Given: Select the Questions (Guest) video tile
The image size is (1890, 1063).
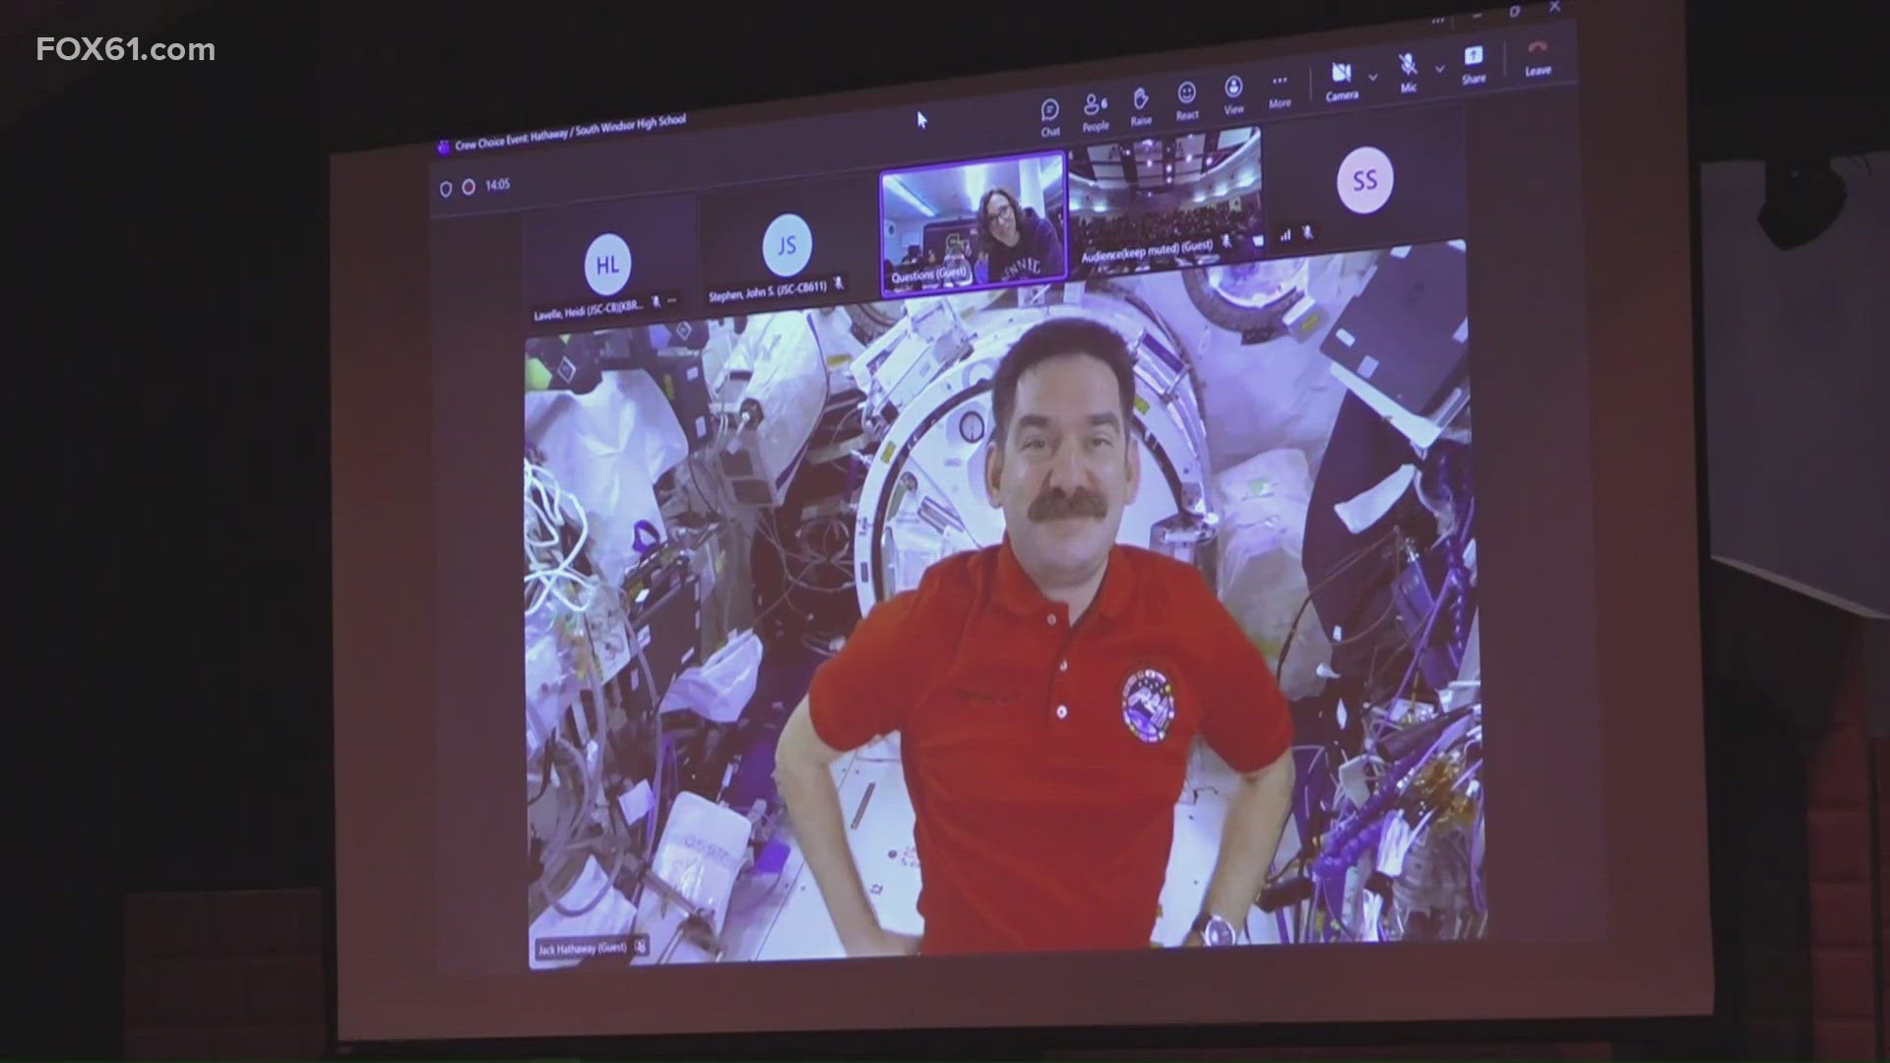Looking at the screenshot, I should 973,220.
